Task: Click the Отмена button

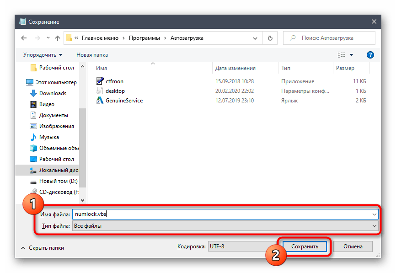Action: coord(353,246)
